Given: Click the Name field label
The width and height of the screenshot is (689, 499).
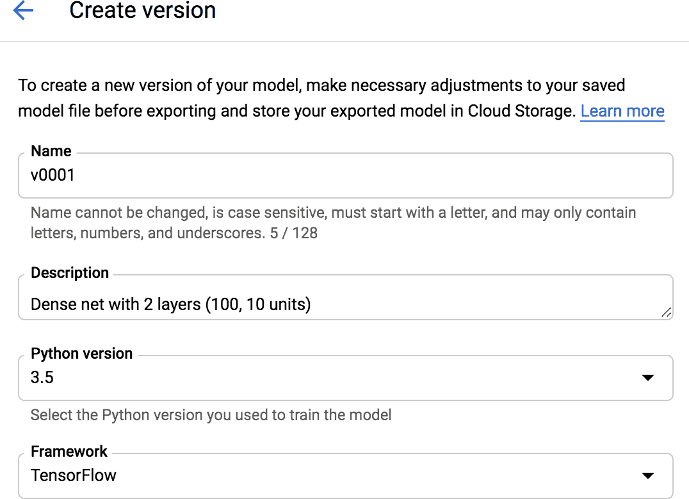Looking at the screenshot, I should [51, 151].
